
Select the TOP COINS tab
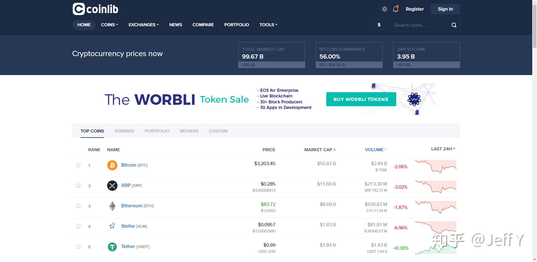pyautogui.click(x=92, y=131)
